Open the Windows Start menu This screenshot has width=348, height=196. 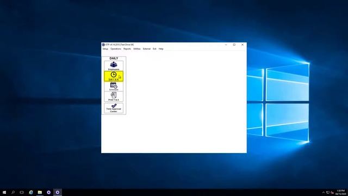(x=4, y=192)
